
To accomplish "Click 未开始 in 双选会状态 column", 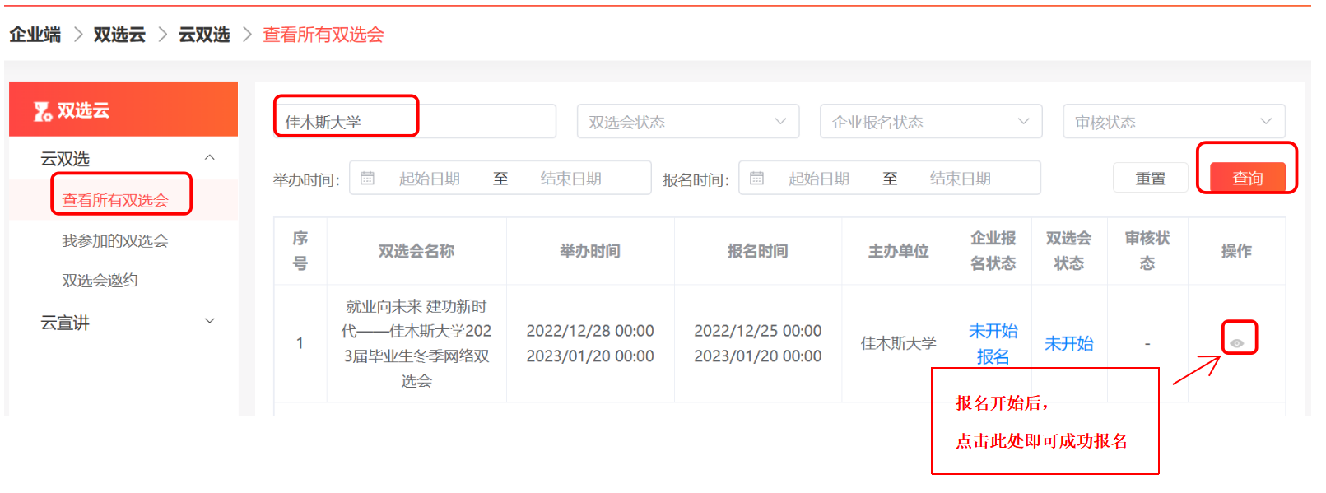I will pos(1069,343).
